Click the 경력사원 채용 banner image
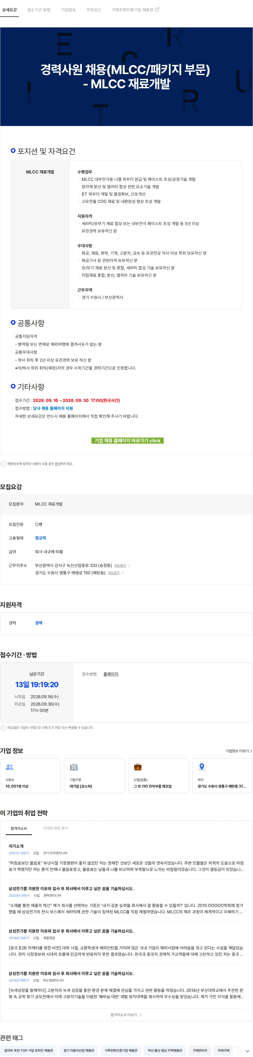Screen dimensions: 253x1057 coord(126,77)
